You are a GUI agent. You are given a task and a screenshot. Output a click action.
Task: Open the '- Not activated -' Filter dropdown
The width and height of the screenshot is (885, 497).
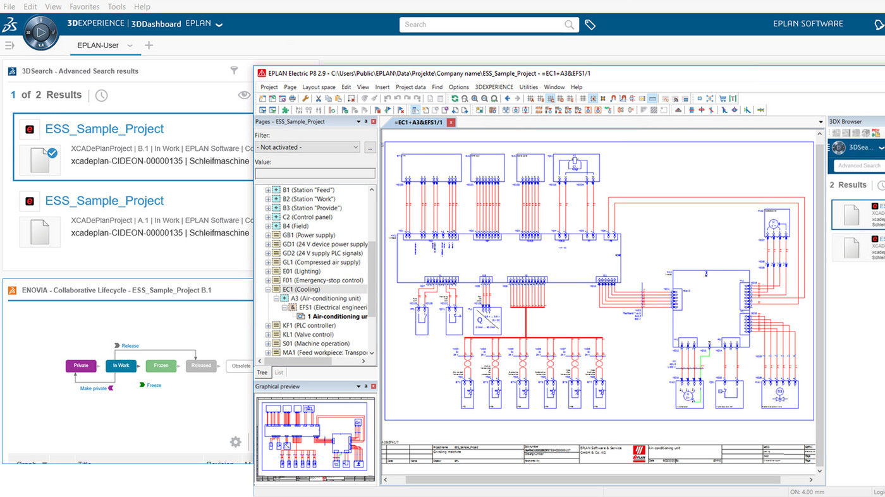(x=356, y=147)
